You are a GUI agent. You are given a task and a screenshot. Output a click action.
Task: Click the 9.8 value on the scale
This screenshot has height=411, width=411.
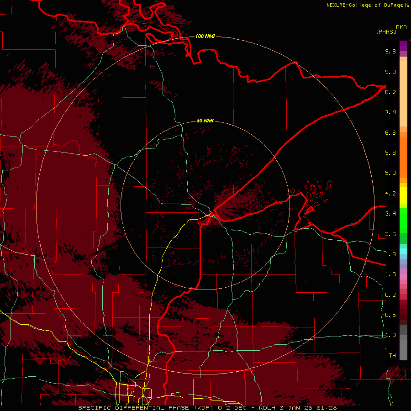[390, 51]
